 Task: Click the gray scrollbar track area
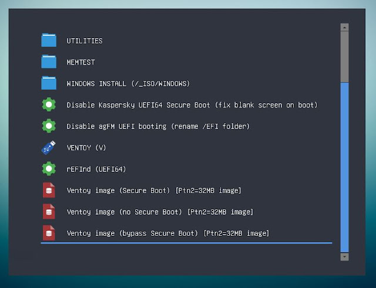click(345, 56)
